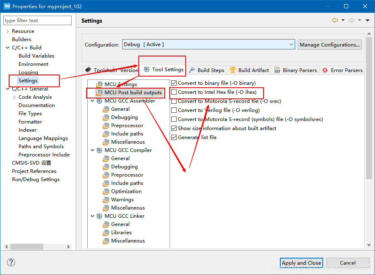Click the Compiler General option icon
Screen dimensions: 375x275
coord(106,158)
